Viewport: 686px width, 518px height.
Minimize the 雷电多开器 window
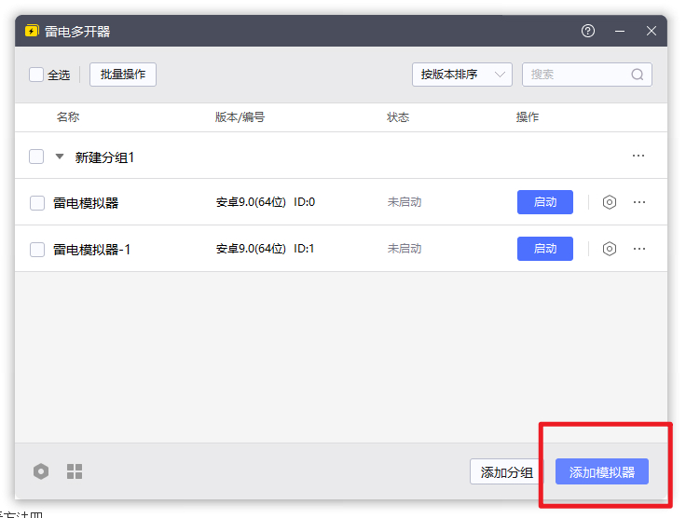point(620,31)
